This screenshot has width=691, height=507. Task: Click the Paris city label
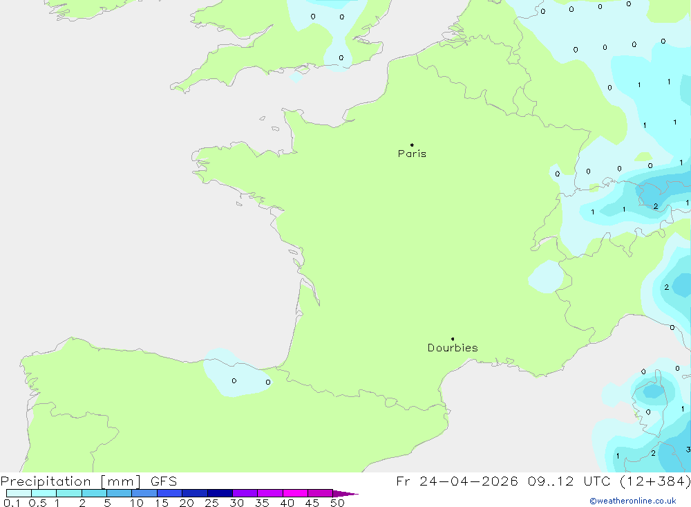[412, 154]
